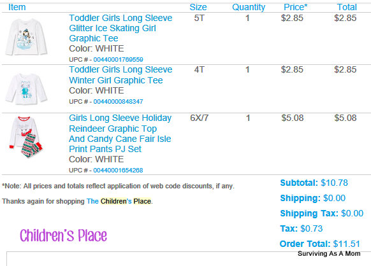371x266 pixels.
Task: Open Toddler Girls Glitter Ice Skating Tee link
Action: coord(120,28)
